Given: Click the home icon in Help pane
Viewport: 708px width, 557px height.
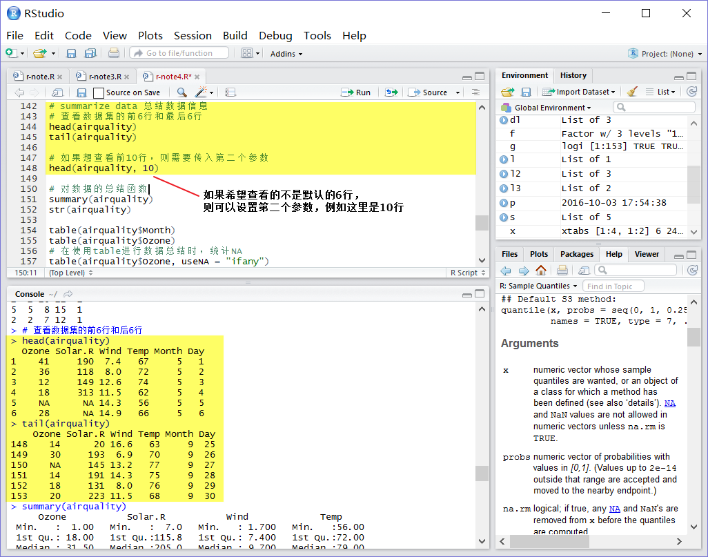Looking at the screenshot, I should [x=541, y=270].
